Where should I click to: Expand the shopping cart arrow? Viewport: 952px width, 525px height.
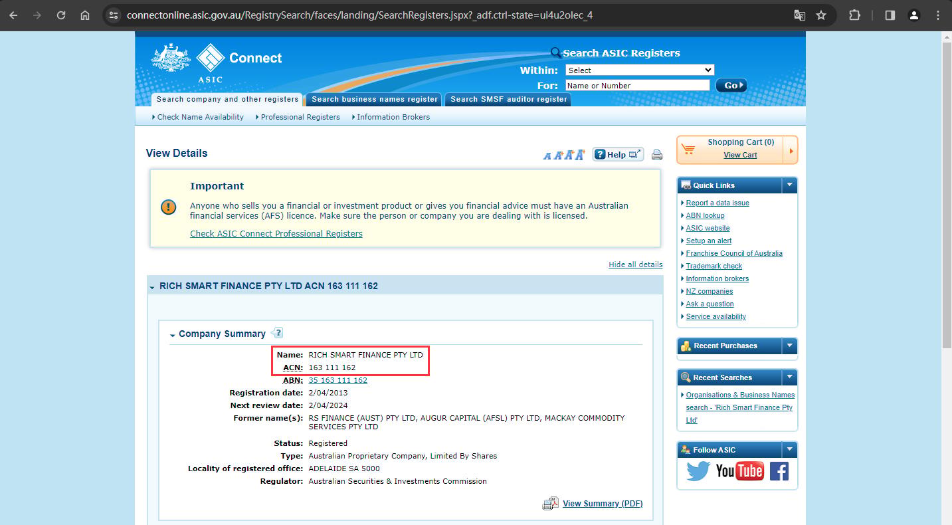pos(791,150)
